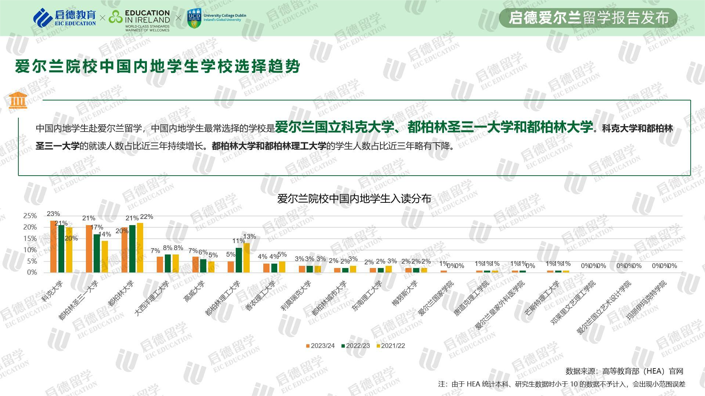705x396 pixels.
Task: Toggle the 2023/24 series in the legend
Action: tap(317, 346)
